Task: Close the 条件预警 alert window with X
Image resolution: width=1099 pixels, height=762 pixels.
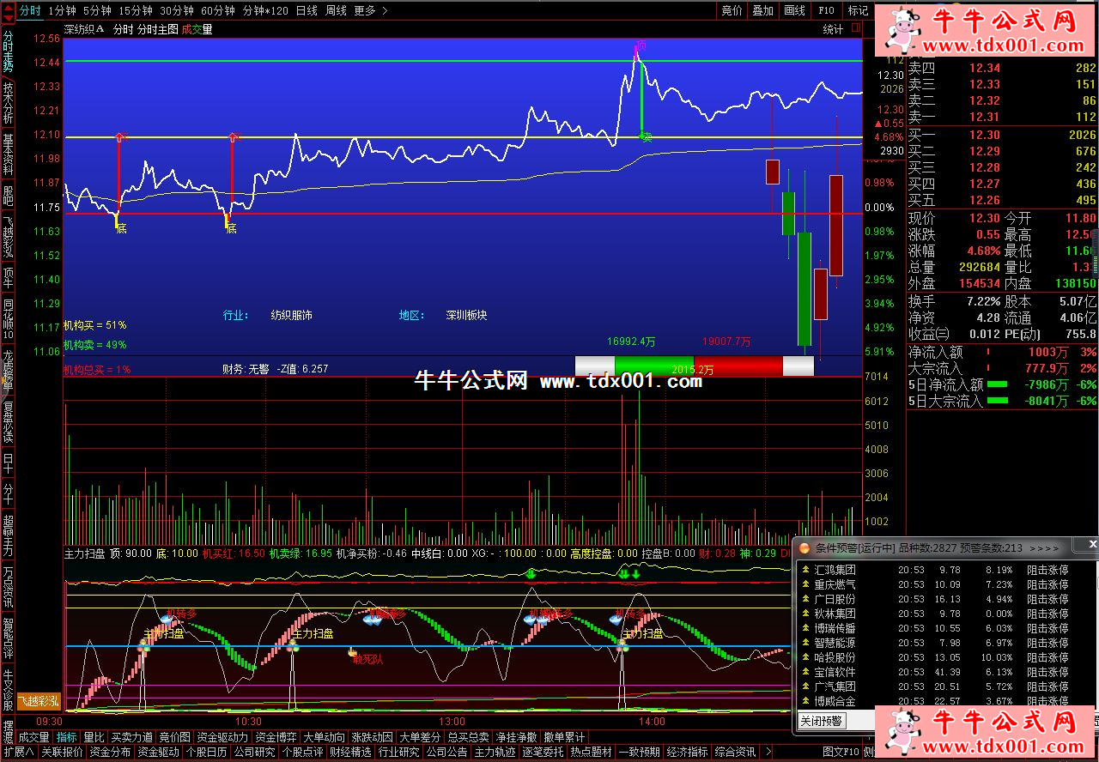Action: tap(1092, 544)
